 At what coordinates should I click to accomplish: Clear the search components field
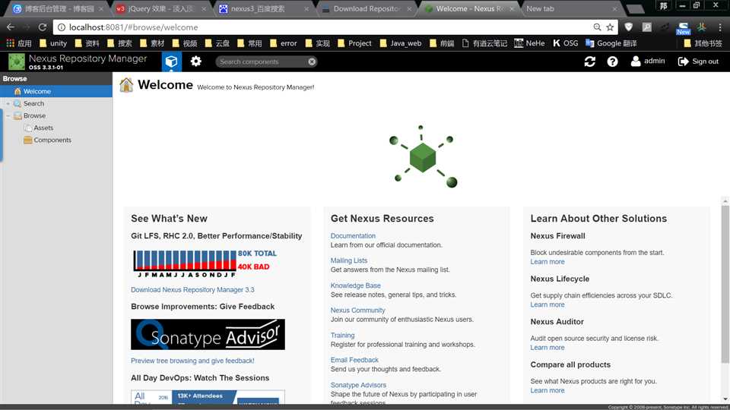[312, 61]
